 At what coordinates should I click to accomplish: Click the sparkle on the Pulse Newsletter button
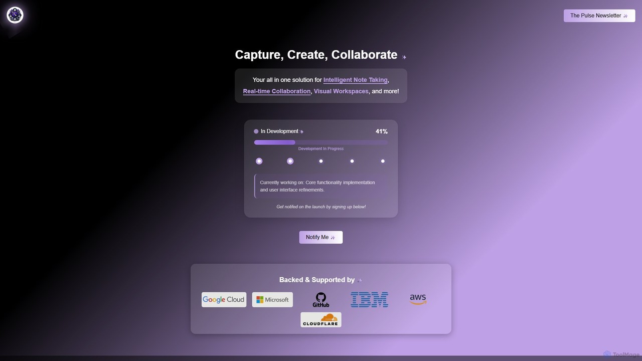click(x=625, y=16)
